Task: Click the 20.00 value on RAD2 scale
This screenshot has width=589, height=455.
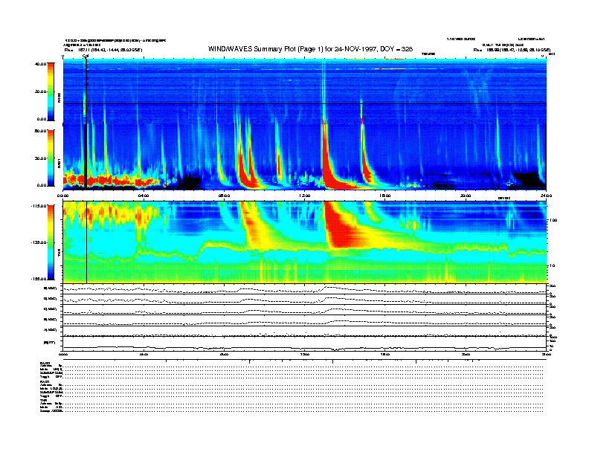Action: (40, 91)
